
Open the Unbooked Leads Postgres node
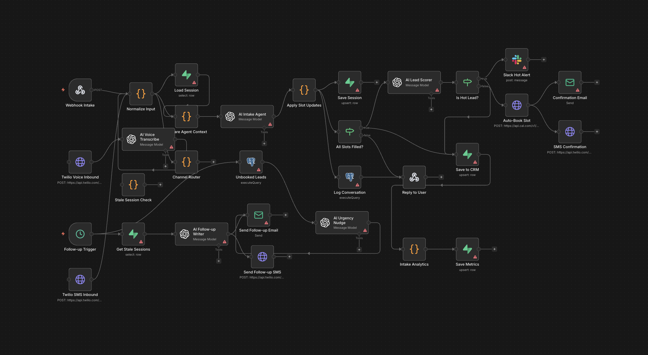point(251,162)
